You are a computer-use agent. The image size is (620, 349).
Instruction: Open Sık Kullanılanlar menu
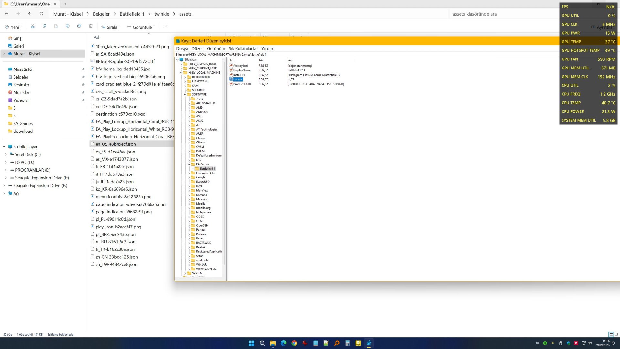tap(243, 49)
